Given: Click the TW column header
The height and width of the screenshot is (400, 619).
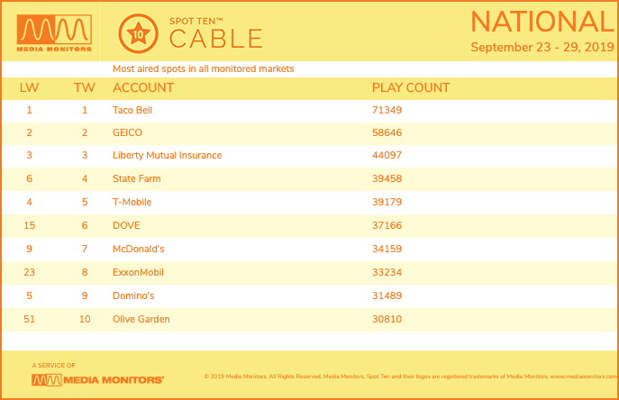Looking at the screenshot, I should (85, 87).
